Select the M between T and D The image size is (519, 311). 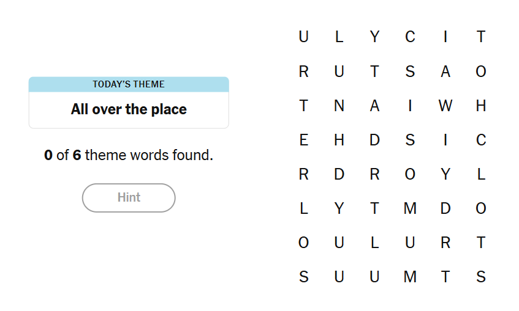coord(410,209)
